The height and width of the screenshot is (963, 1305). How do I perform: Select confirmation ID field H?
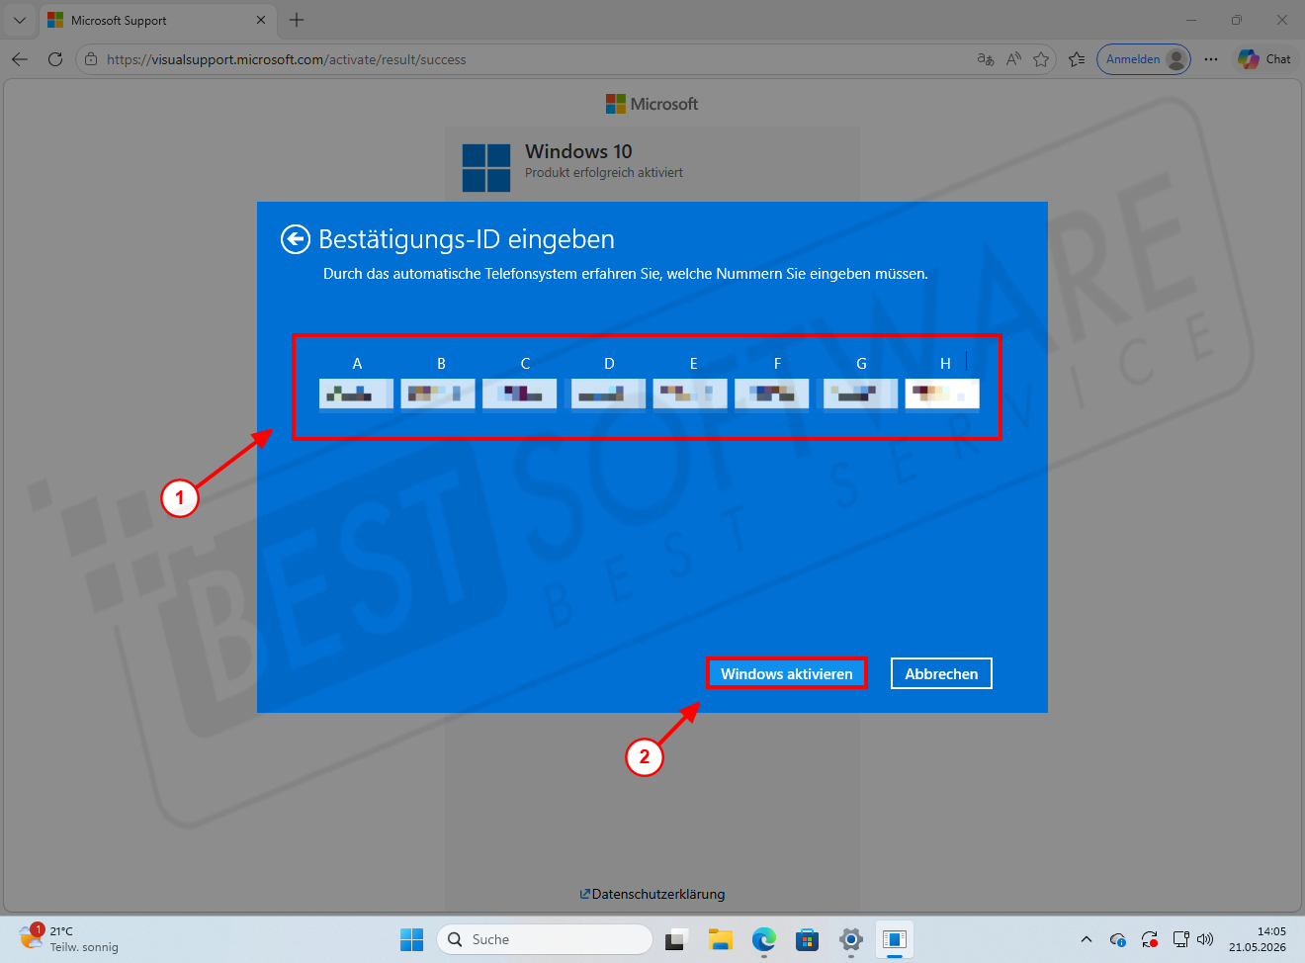(x=942, y=394)
